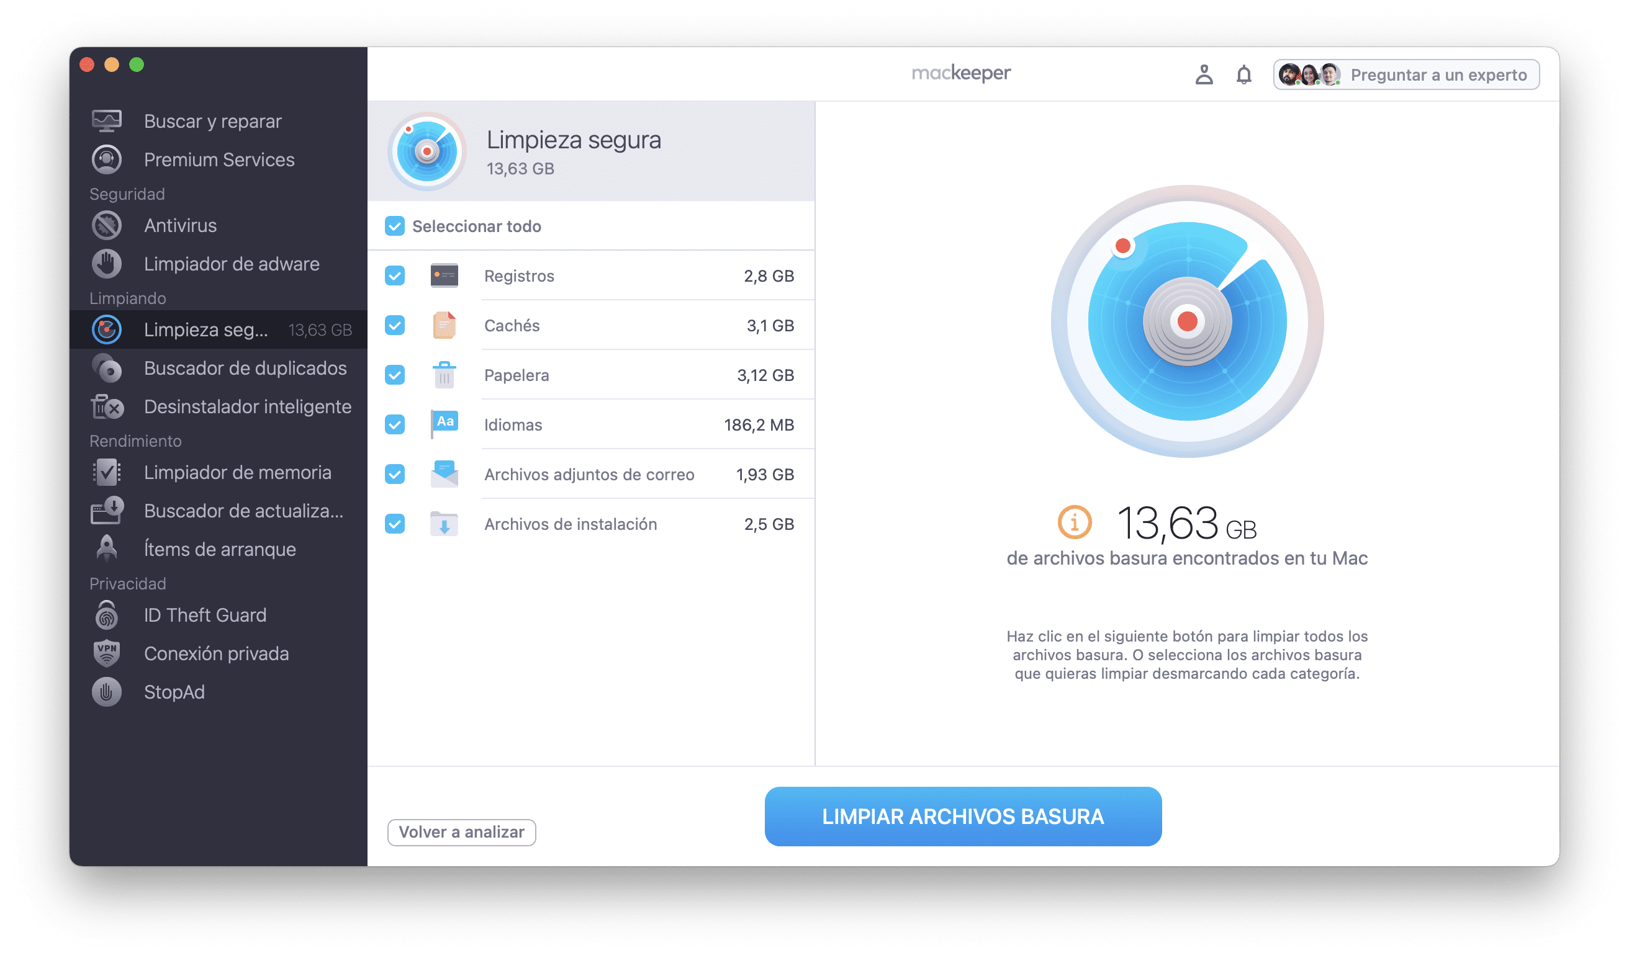Image resolution: width=1629 pixels, height=958 pixels.
Task: Open notifications with the bell icon
Action: (1243, 74)
